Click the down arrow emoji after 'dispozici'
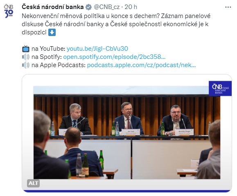 52,32
